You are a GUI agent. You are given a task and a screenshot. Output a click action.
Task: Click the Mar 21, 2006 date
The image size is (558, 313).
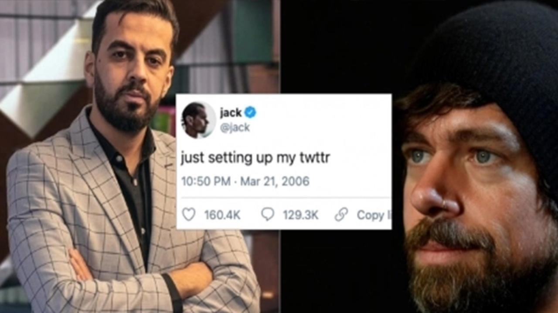click(x=275, y=181)
